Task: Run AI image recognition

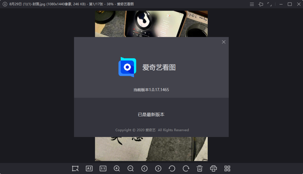Action: (x=89, y=168)
